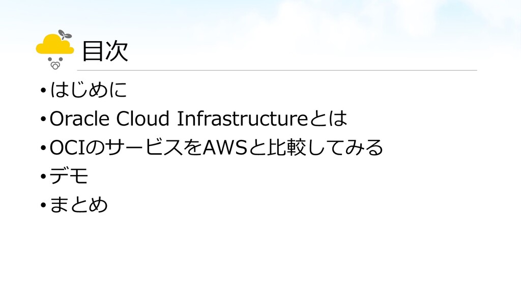Click the bullet dot before まとめ

(x=43, y=205)
